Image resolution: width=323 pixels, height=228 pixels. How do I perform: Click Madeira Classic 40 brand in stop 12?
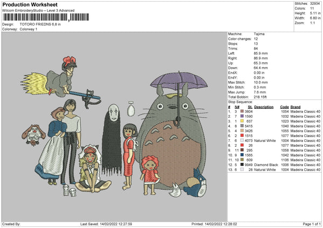coord(305,165)
